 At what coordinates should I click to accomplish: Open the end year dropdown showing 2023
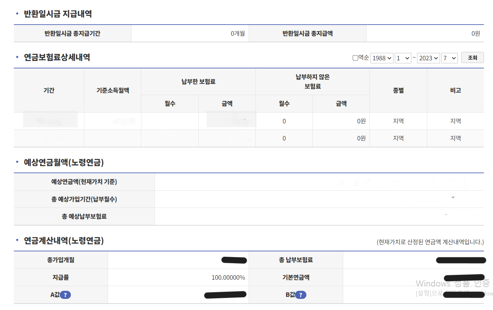coord(428,58)
